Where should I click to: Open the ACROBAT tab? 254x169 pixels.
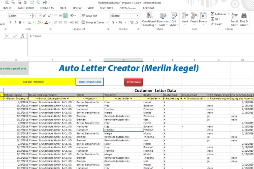[148, 8]
